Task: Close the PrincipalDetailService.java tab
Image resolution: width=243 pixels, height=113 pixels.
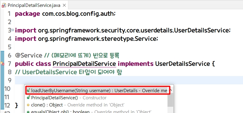Action: [x=64, y=5]
